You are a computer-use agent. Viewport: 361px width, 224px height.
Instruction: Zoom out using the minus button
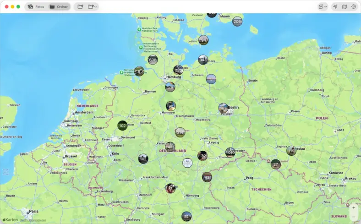(x=354, y=217)
